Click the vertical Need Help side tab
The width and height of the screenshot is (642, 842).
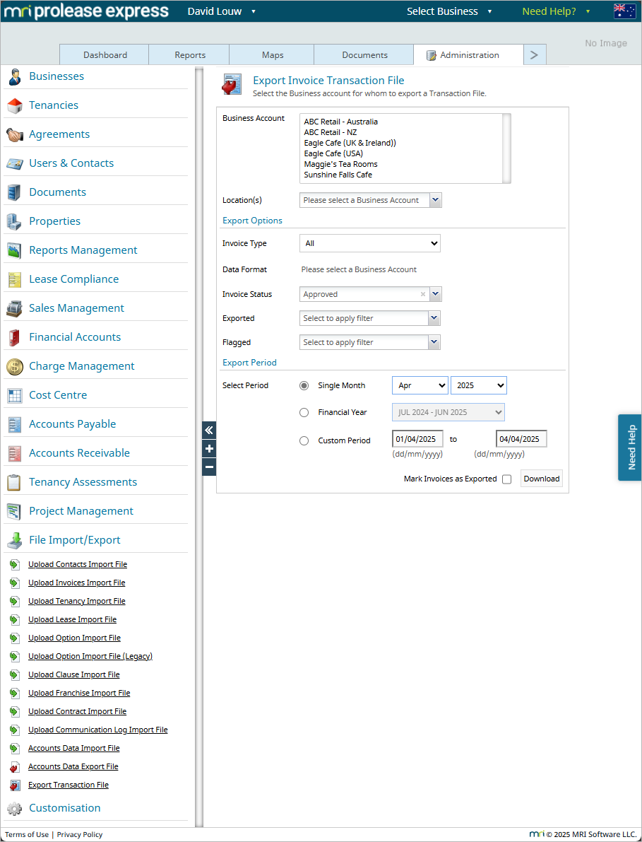click(630, 448)
